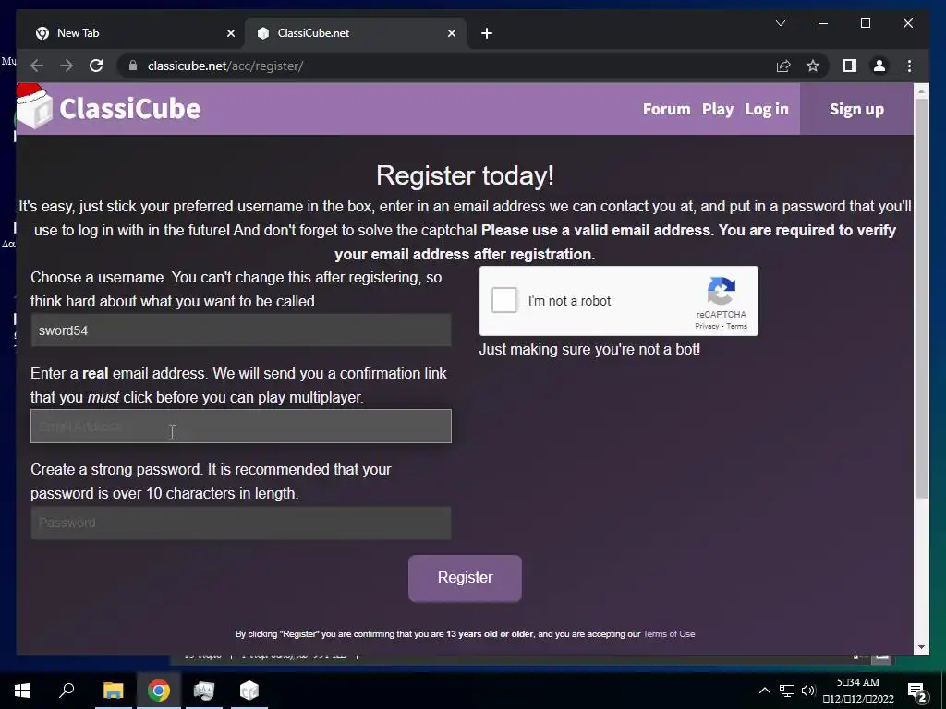Close the ClassiCube.net tab
Image resolution: width=946 pixels, height=709 pixels.
coord(451,33)
